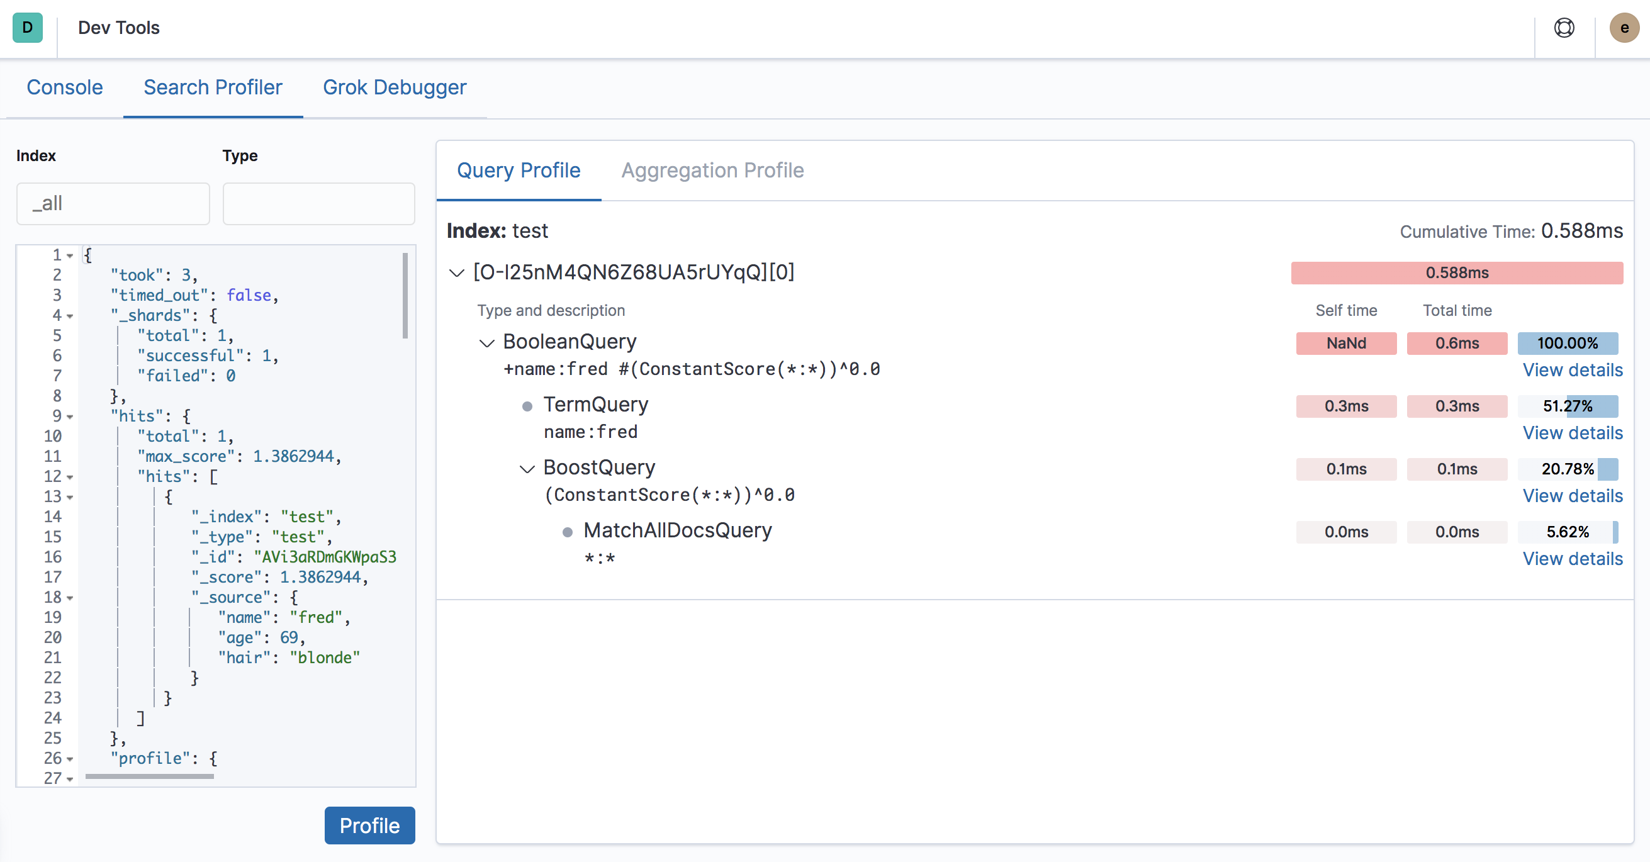Collapse the BoostQuery tree node
Image resolution: width=1650 pixels, height=862 pixels.
tap(527, 469)
